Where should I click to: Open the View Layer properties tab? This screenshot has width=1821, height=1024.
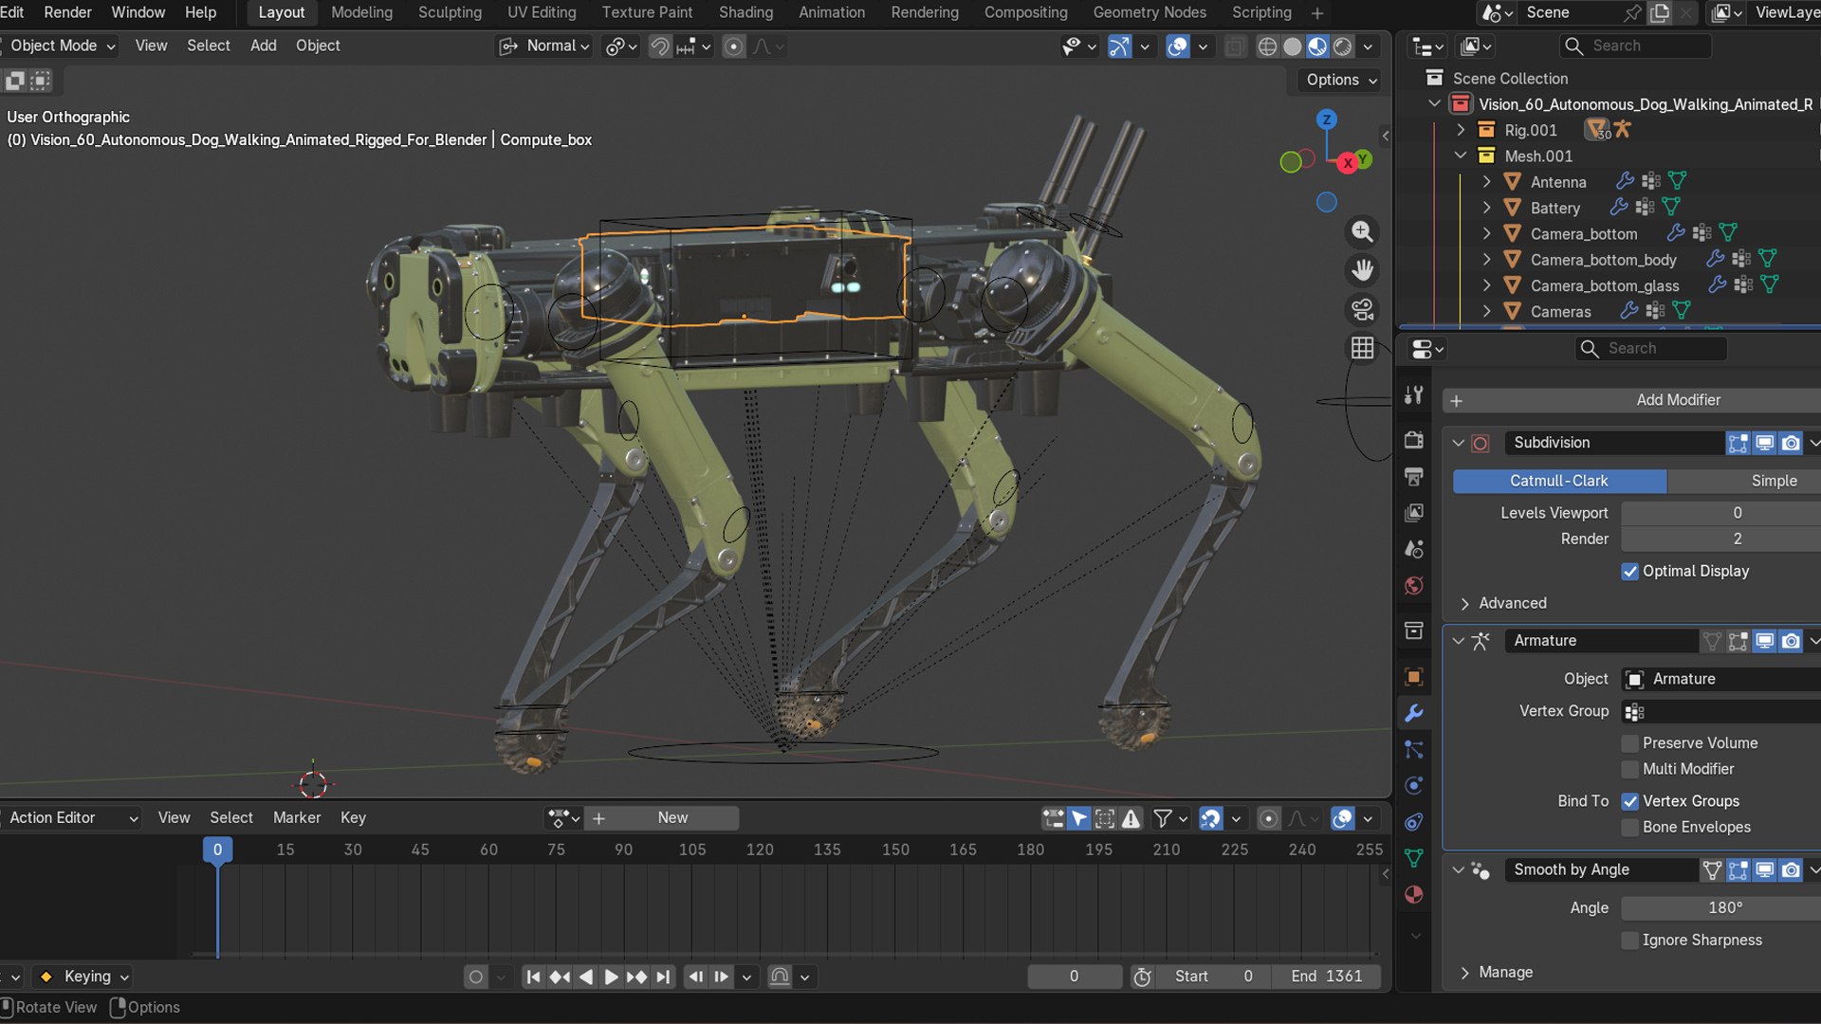coord(1414,513)
